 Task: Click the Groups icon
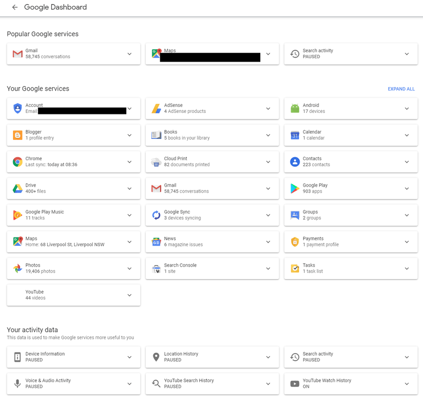tap(295, 215)
